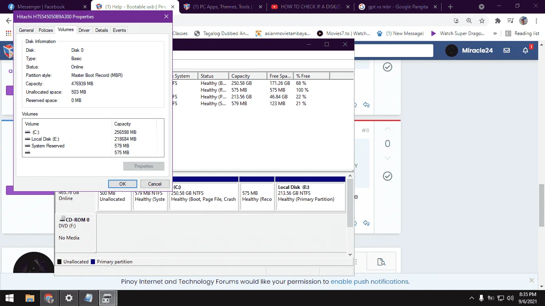Select the System Reserved volume row
The width and height of the screenshot is (545, 306).
[90, 146]
